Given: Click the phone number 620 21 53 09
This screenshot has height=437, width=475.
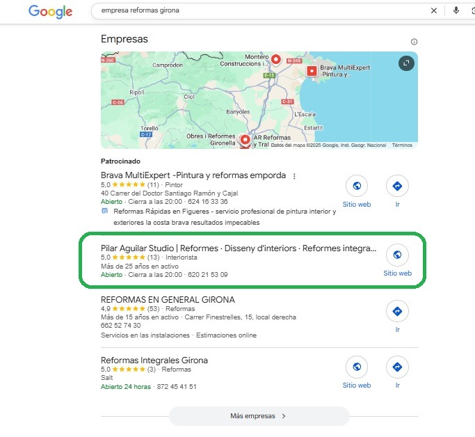Looking at the screenshot, I should (207, 275).
